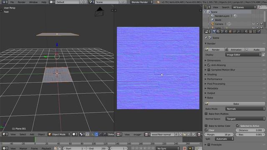Select the rotate manipulator icon

[100, 134]
